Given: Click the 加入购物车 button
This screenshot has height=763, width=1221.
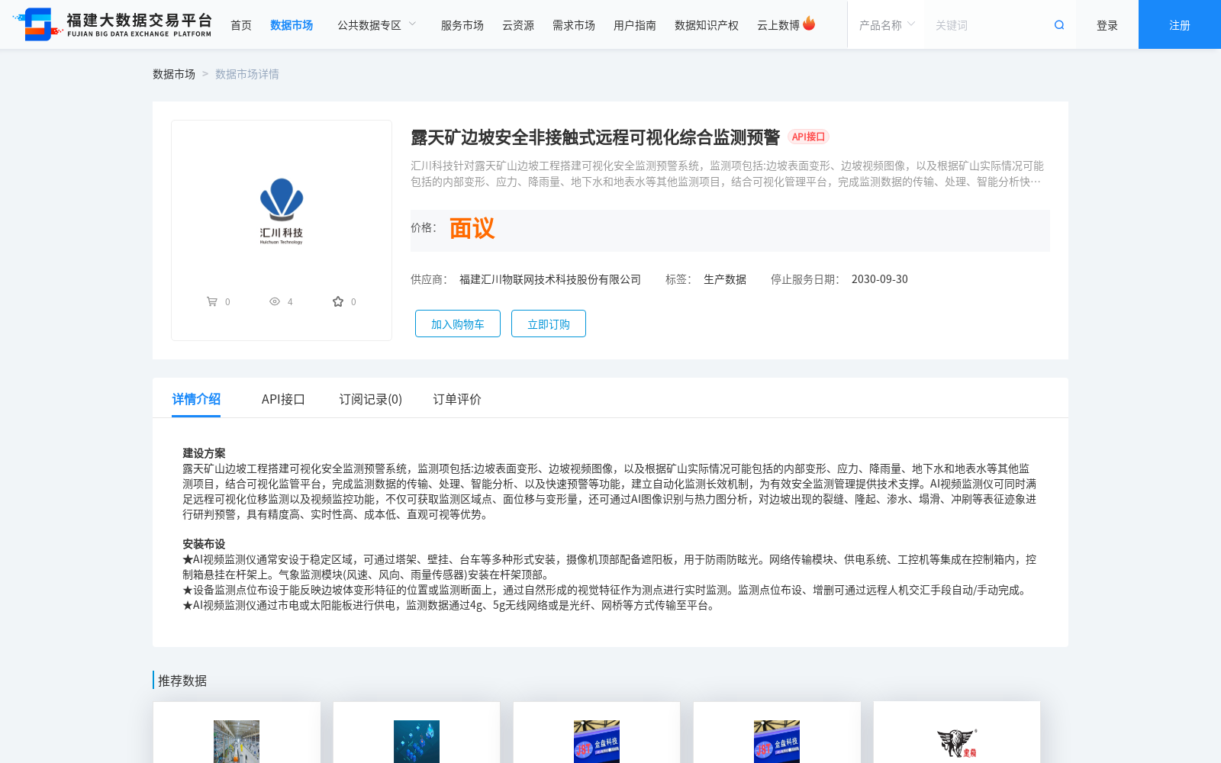Looking at the screenshot, I should [458, 324].
